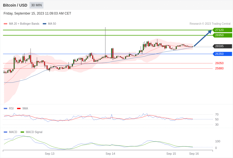The height and width of the screenshot is (158, 233).
Task: Click the Sep 15 date axis label
Action: tap(171, 154)
